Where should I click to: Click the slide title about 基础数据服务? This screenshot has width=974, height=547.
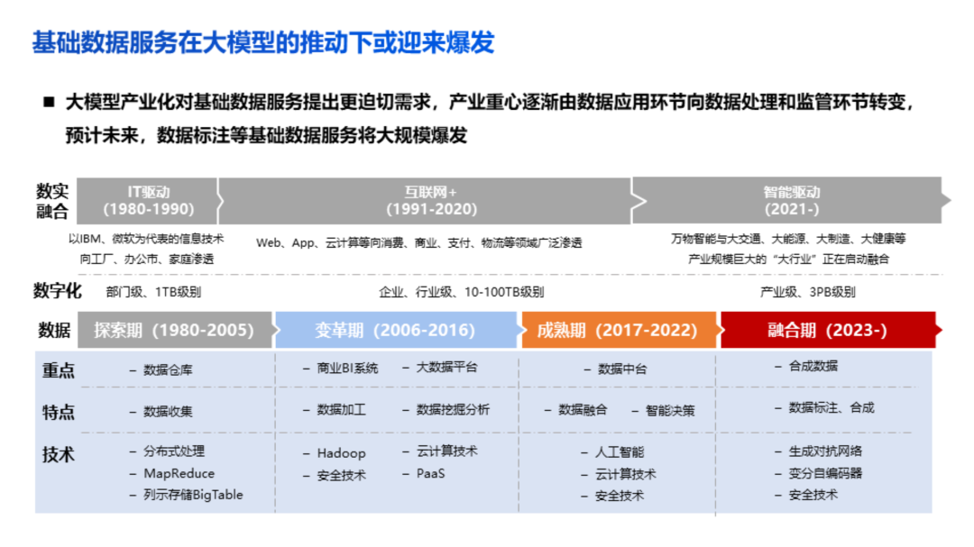pos(262,43)
